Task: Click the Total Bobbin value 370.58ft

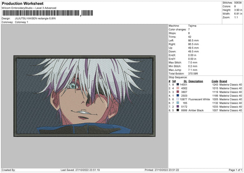Action: tap(193, 73)
